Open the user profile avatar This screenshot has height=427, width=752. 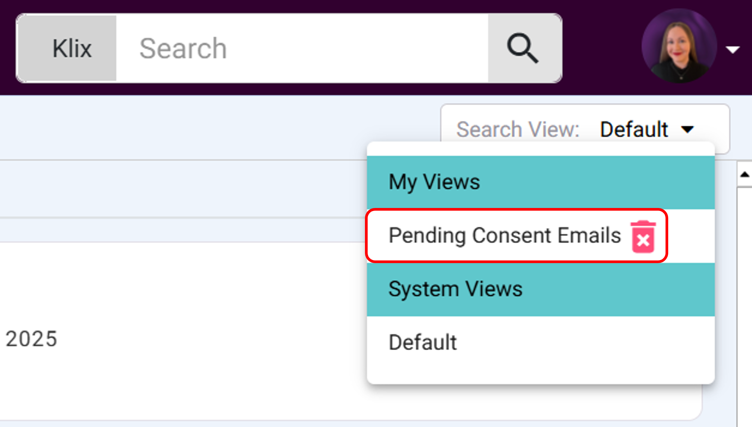(x=679, y=46)
